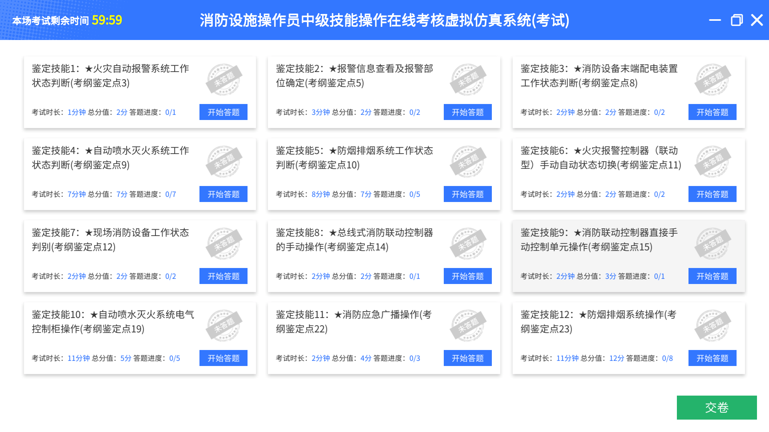769x432 pixels.
Task: Click the 未答题 stamp on skill 5 card
Action: [468, 162]
